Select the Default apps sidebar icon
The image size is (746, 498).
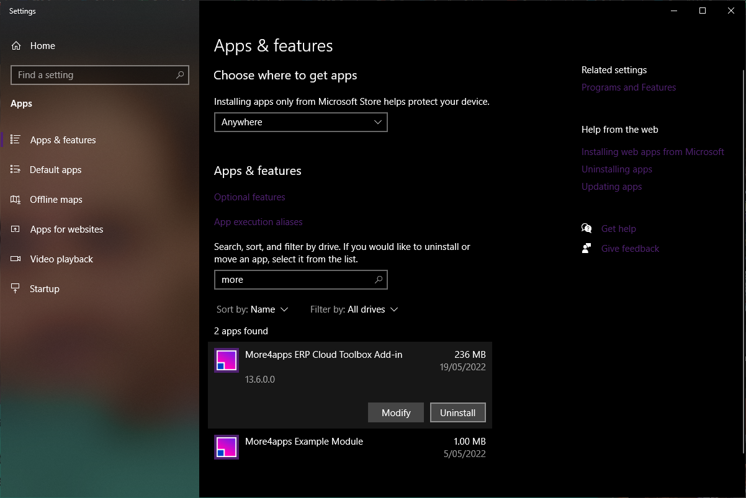pos(16,170)
